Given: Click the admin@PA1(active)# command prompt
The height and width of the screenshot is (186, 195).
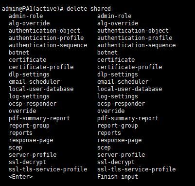Looking at the screenshot, I should [x=33, y=9].
